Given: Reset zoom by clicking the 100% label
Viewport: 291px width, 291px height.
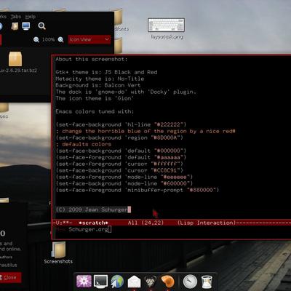Looking at the screenshot, I should (48, 39).
